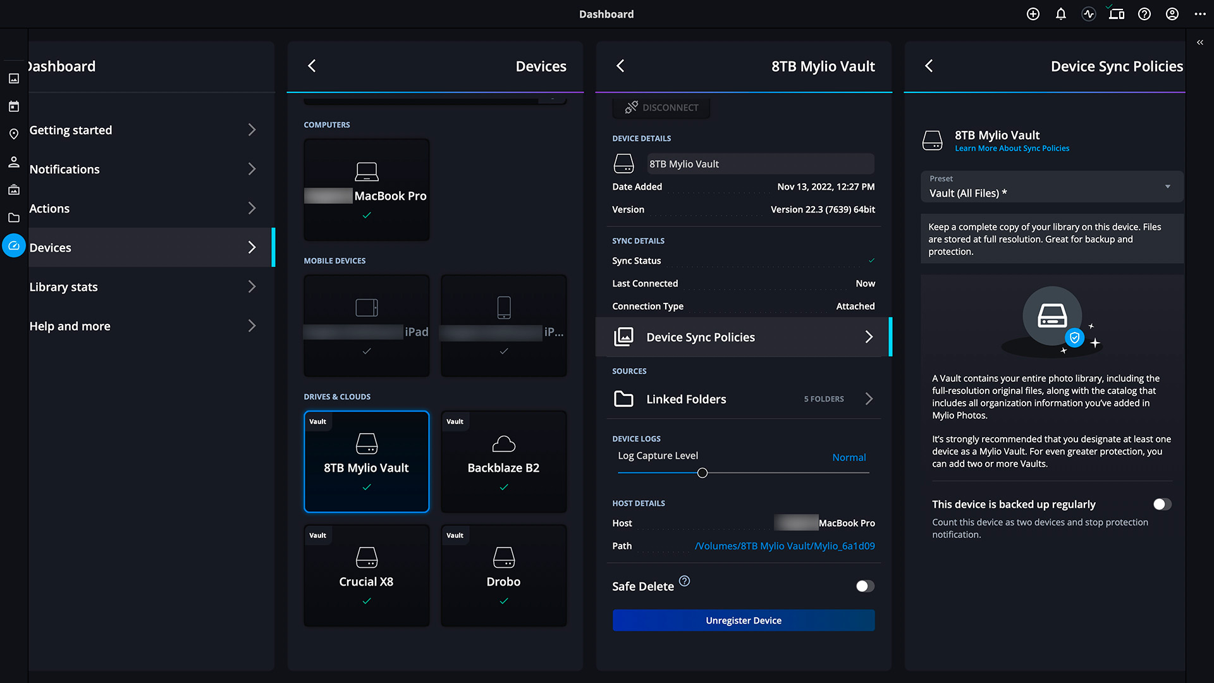Image resolution: width=1214 pixels, height=683 pixels.
Task: Open the more options ellipsis menu
Action: 1200,14
